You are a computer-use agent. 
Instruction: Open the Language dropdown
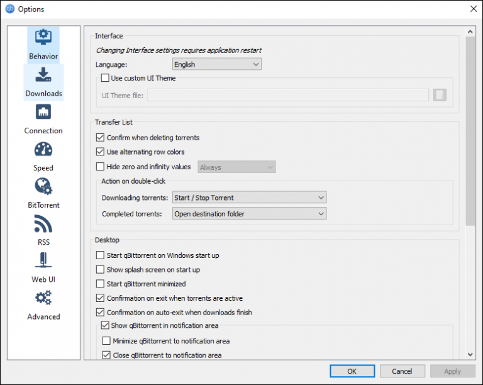coord(217,64)
